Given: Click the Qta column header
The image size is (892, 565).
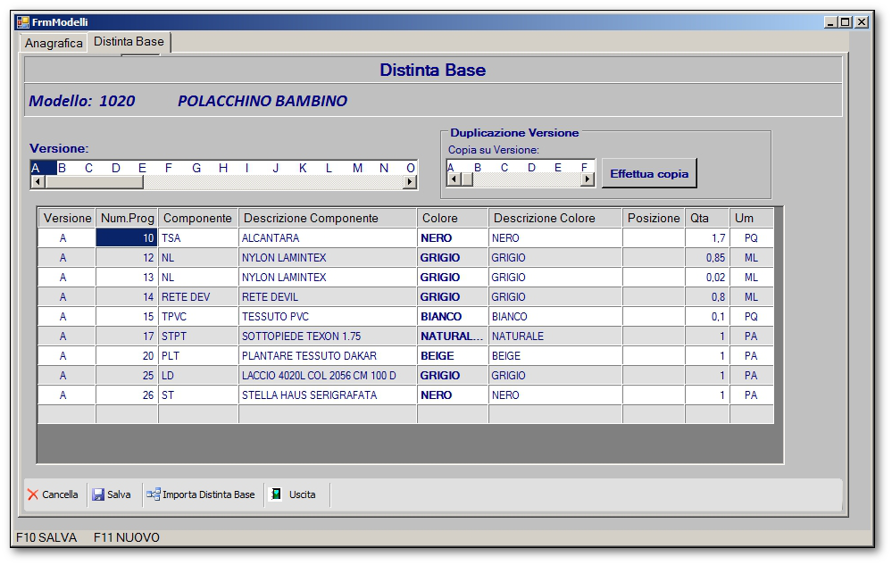Looking at the screenshot, I should tap(707, 219).
